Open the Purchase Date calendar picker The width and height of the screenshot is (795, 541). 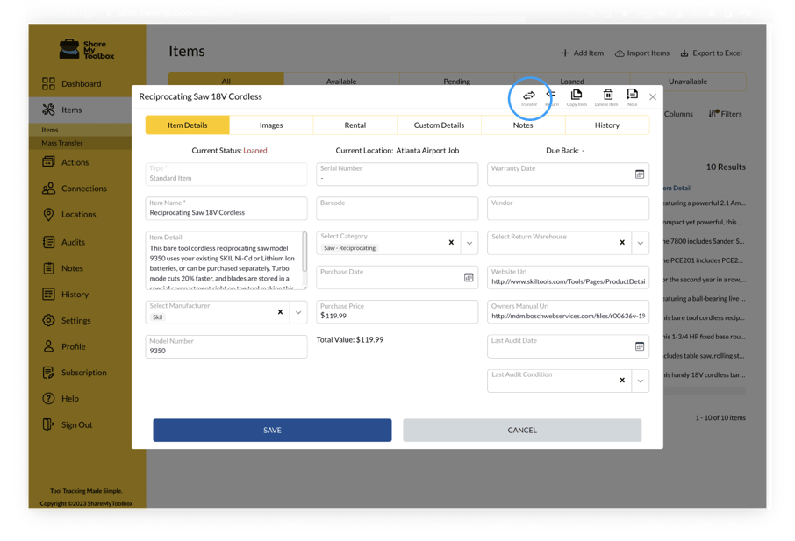(x=469, y=277)
